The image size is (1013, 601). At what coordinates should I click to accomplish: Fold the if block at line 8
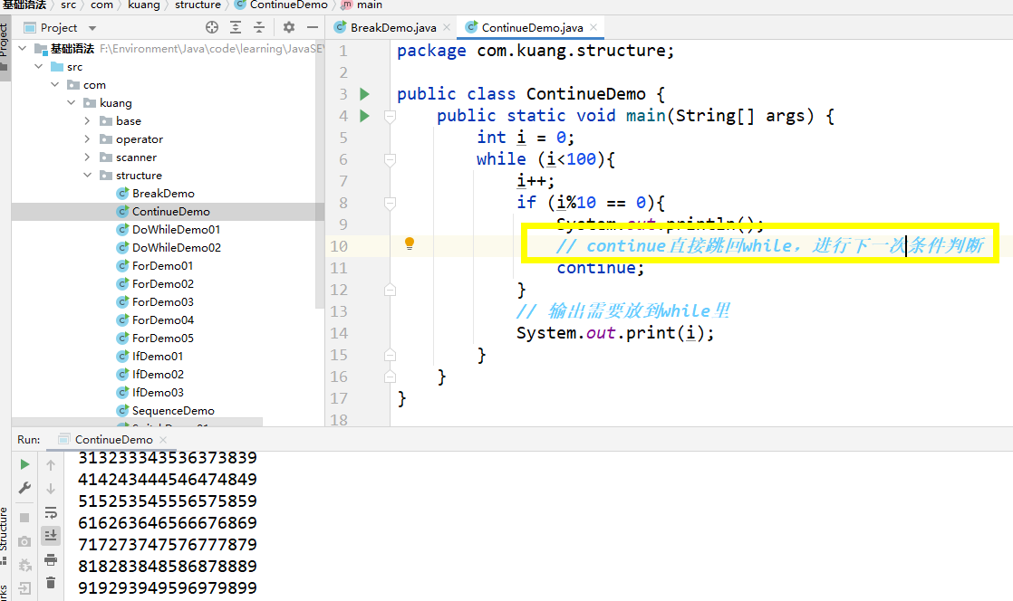click(x=390, y=204)
